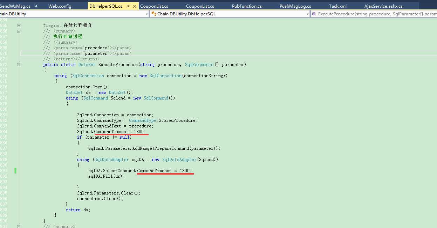Click the comment text 执行存储过程
This screenshot has height=228, width=437.
pyautogui.click(x=68, y=37)
